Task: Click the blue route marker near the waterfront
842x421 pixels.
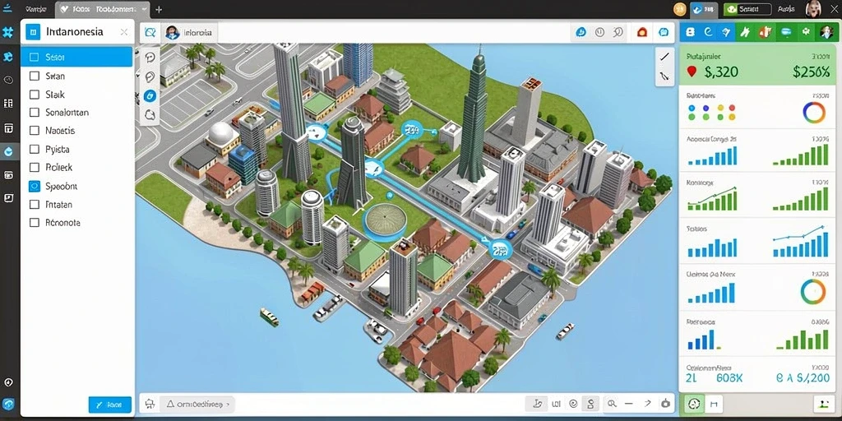Action: coord(501,248)
